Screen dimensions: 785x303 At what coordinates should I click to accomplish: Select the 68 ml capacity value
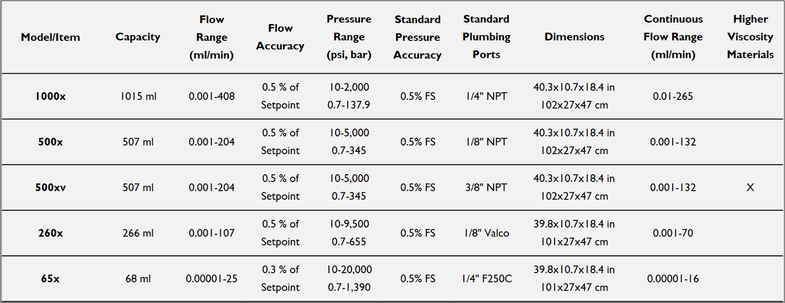(x=138, y=279)
